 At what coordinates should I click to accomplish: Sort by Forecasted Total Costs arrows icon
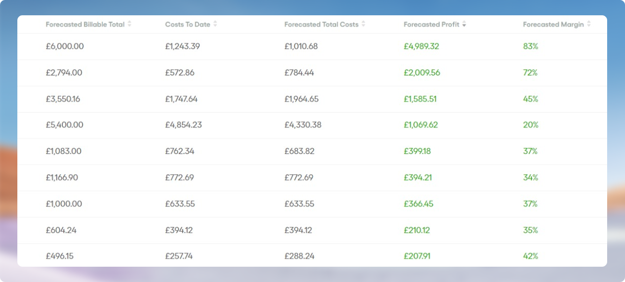click(x=363, y=24)
